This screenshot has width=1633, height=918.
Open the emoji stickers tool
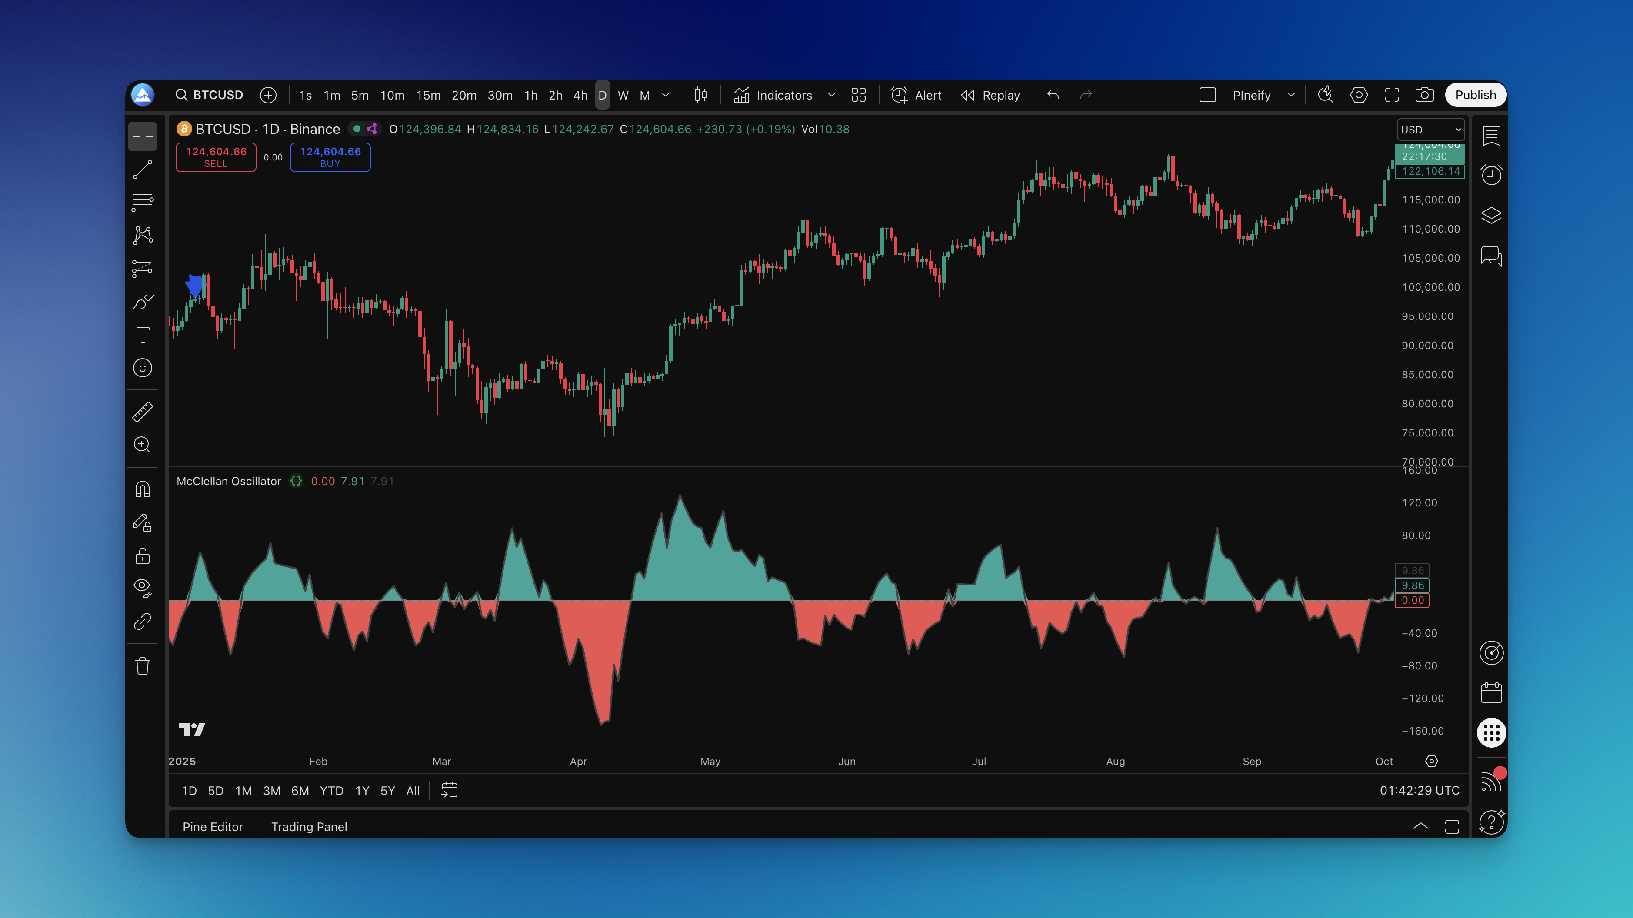(x=143, y=368)
